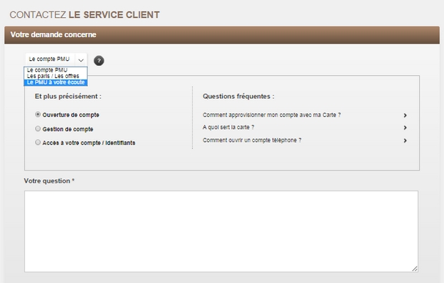Open 'Comment approvisionner mon compte avec ma Carte ?'

coord(271,115)
